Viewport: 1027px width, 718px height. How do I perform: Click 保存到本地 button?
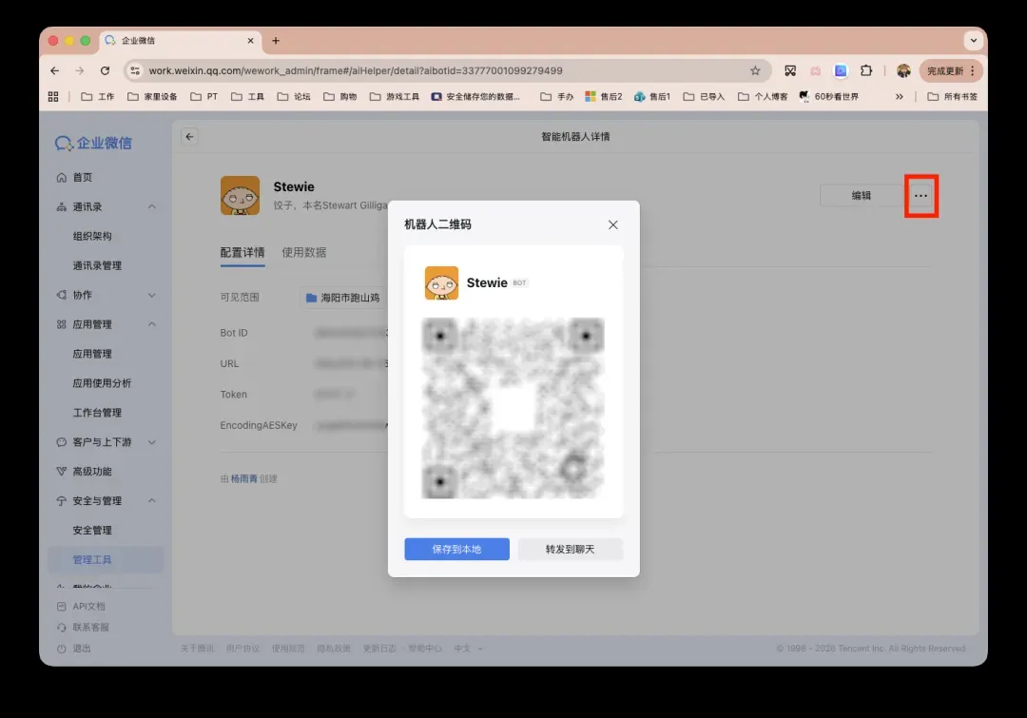coord(456,550)
